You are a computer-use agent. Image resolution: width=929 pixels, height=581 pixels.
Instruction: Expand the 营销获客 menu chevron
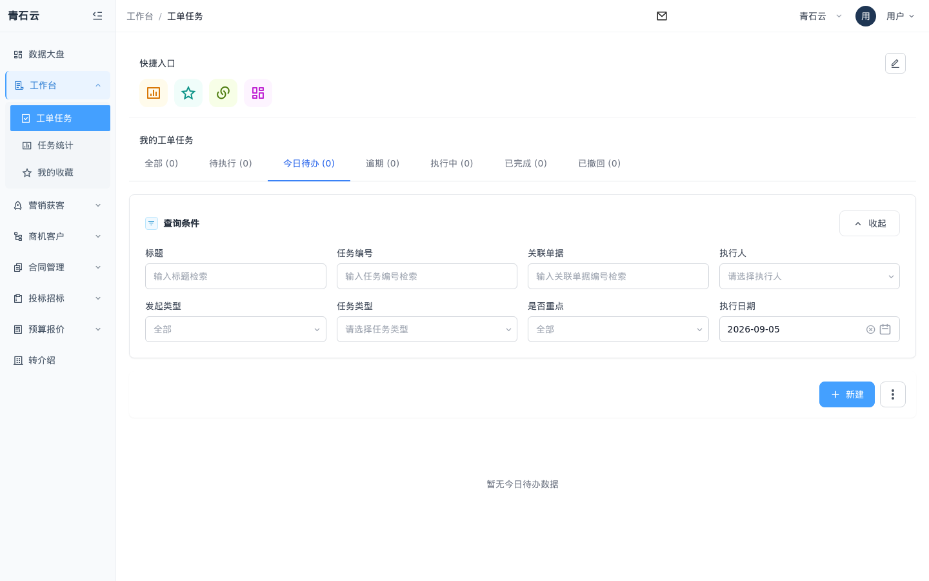point(98,205)
